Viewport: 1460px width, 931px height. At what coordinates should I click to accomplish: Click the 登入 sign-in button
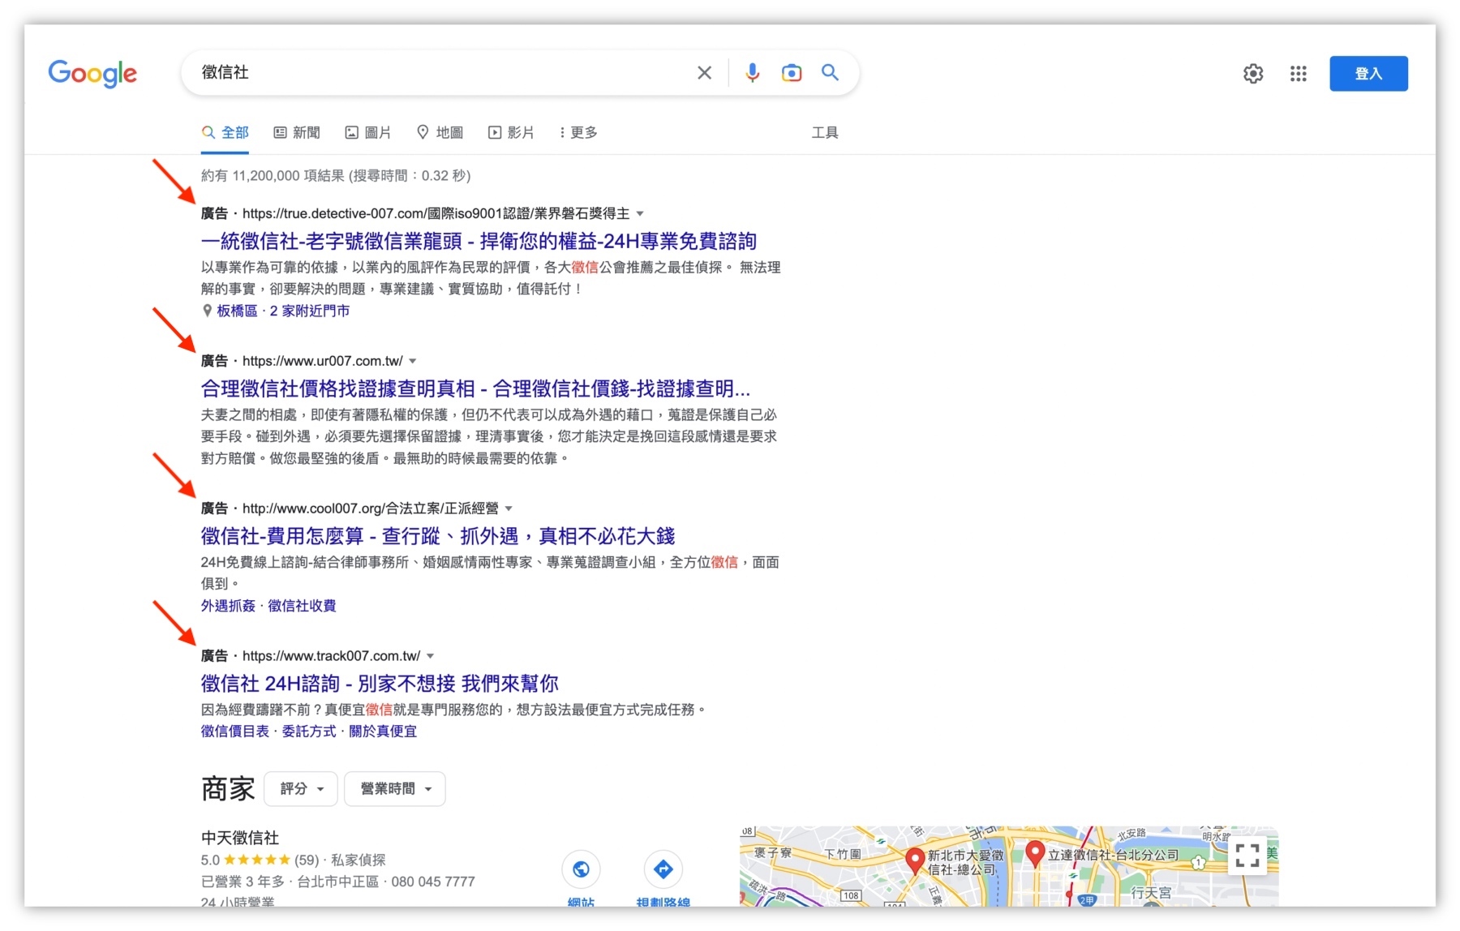tap(1368, 72)
